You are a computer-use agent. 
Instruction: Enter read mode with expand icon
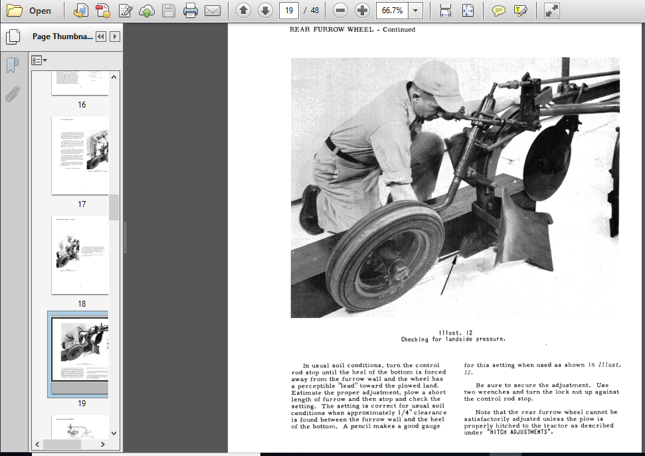[x=551, y=11]
